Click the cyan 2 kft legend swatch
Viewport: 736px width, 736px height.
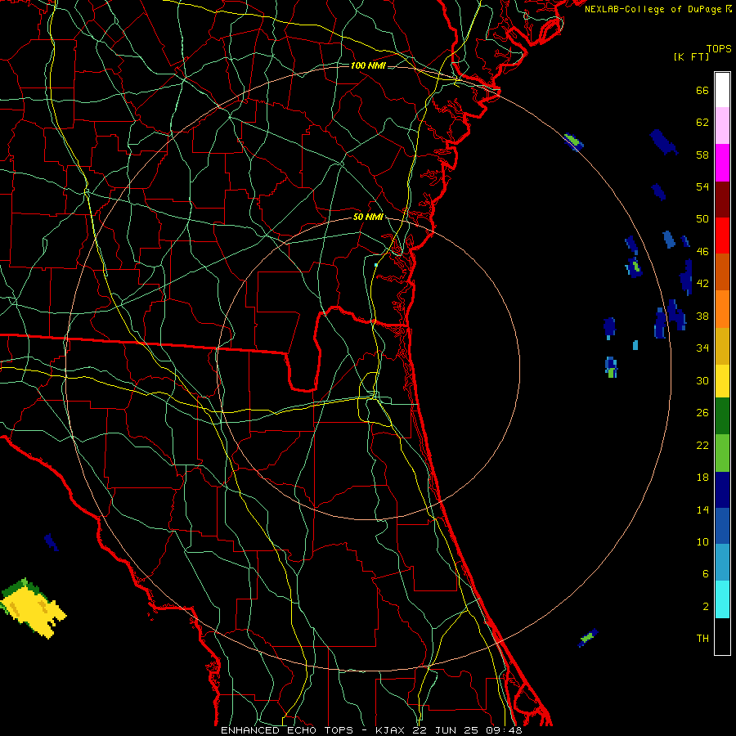(x=722, y=599)
